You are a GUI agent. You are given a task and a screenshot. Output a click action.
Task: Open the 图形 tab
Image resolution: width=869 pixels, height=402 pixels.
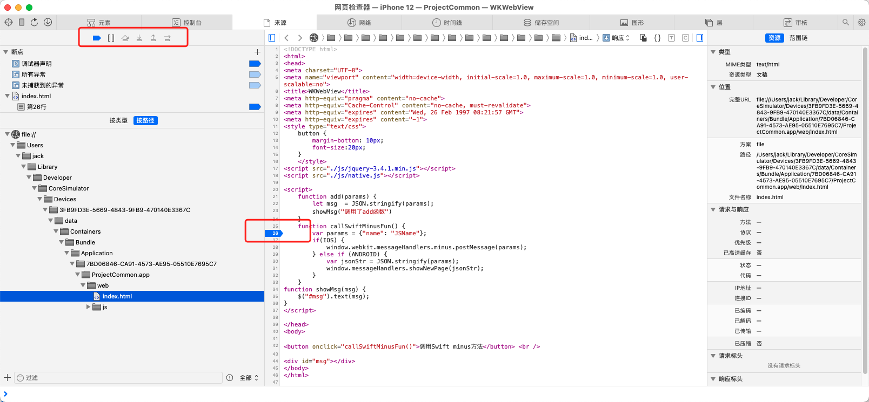[x=632, y=23]
